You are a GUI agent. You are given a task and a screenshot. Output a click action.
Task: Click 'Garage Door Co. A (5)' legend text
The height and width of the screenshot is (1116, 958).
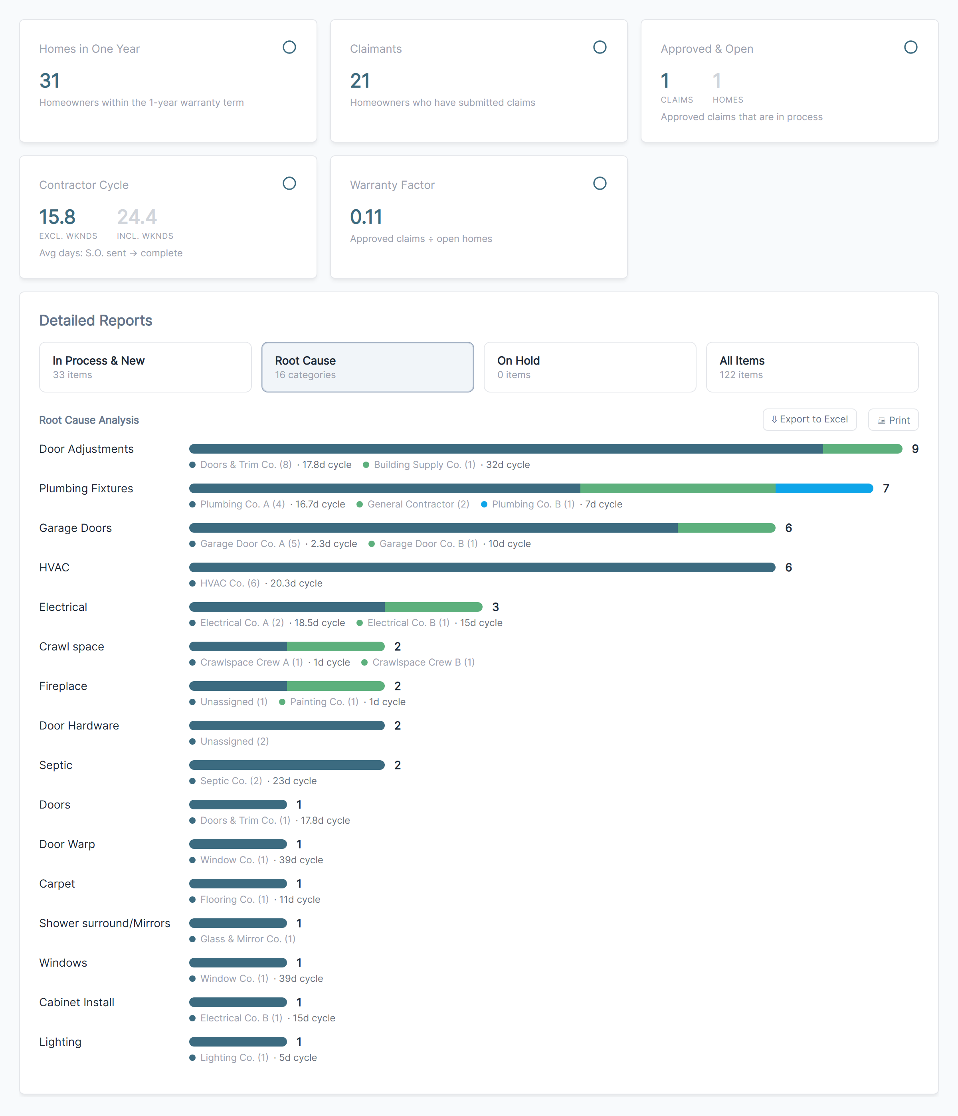tap(250, 544)
